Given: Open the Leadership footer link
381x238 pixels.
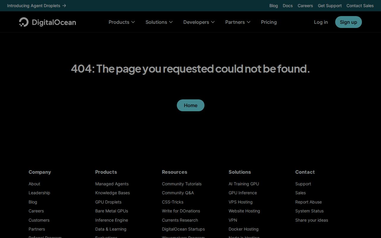Looking at the screenshot, I should 39,193.
